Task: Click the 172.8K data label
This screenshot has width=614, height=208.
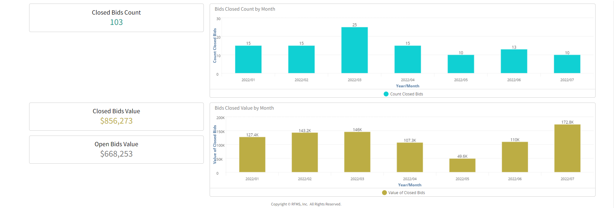Action: coord(567,122)
